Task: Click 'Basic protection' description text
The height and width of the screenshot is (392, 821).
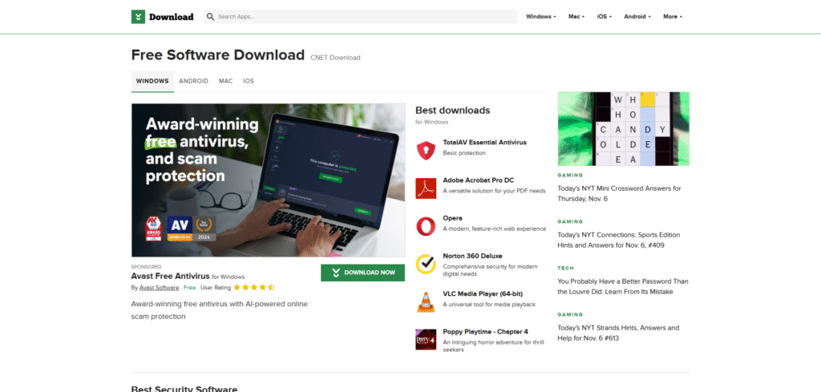Action: [x=464, y=153]
